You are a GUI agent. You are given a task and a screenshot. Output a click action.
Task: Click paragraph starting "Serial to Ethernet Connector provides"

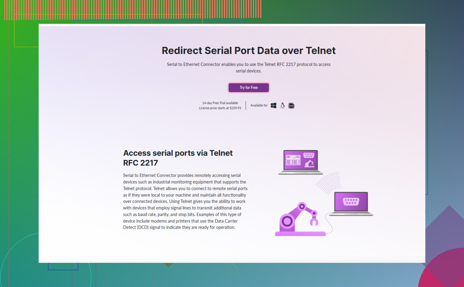(x=185, y=201)
